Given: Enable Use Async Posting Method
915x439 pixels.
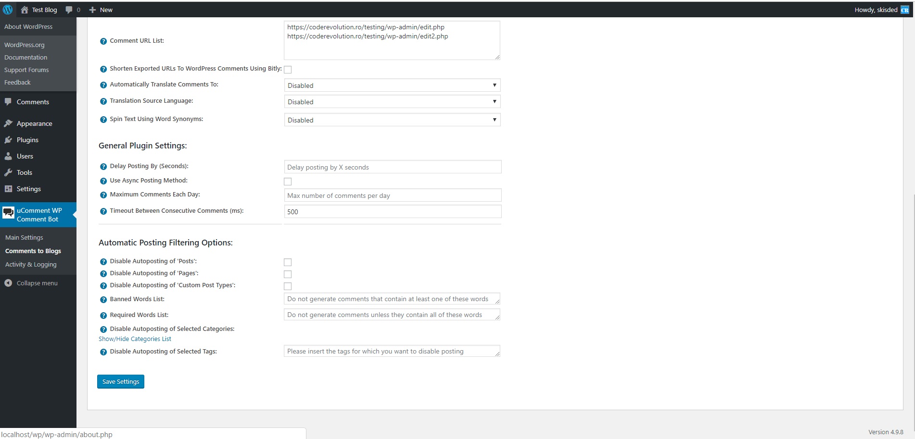Looking at the screenshot, I should 288,181.
